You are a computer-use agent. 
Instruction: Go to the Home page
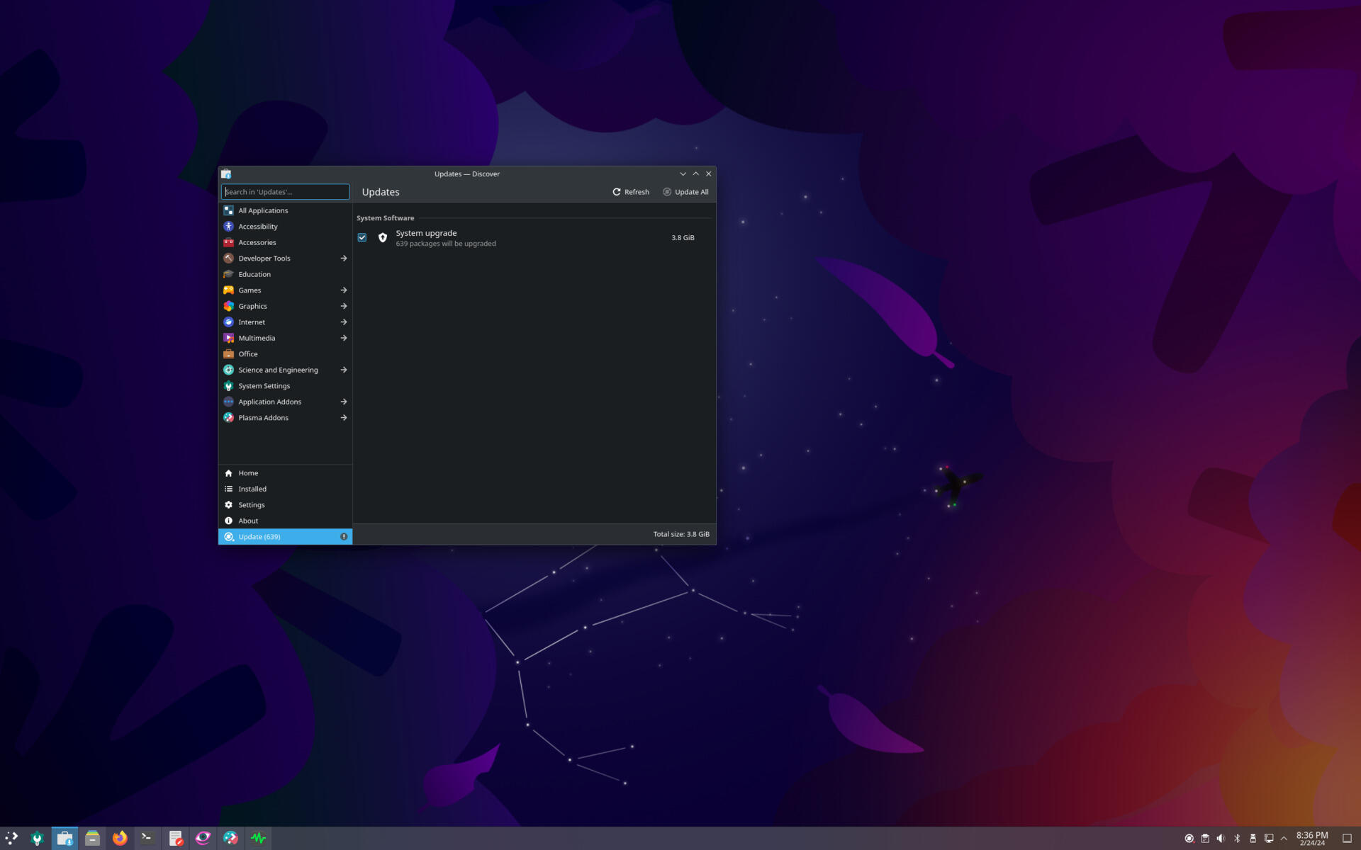[x=285, y=473]
